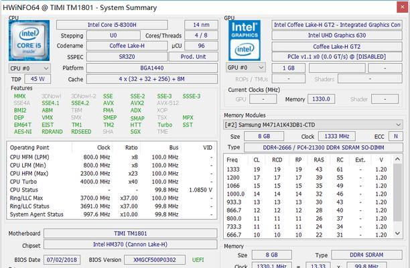Click the System Agent Status row

point(112,214)
